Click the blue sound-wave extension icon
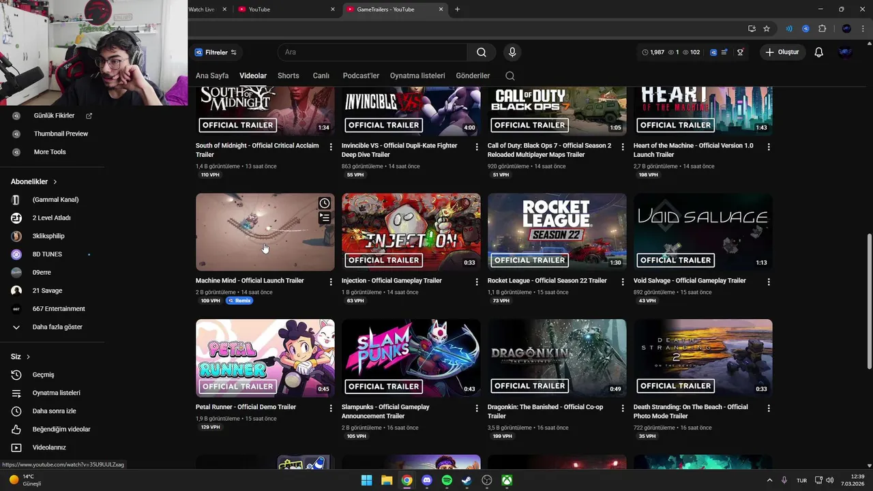Screen dimensions: 873x491 [x=789, y=29]
